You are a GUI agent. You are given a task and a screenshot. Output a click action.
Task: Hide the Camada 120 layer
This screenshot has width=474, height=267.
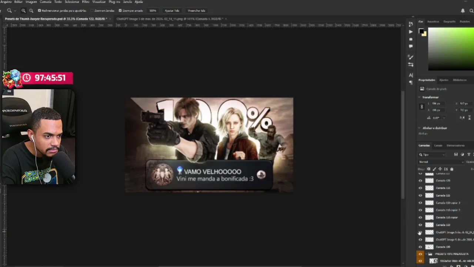coord(420,181)
